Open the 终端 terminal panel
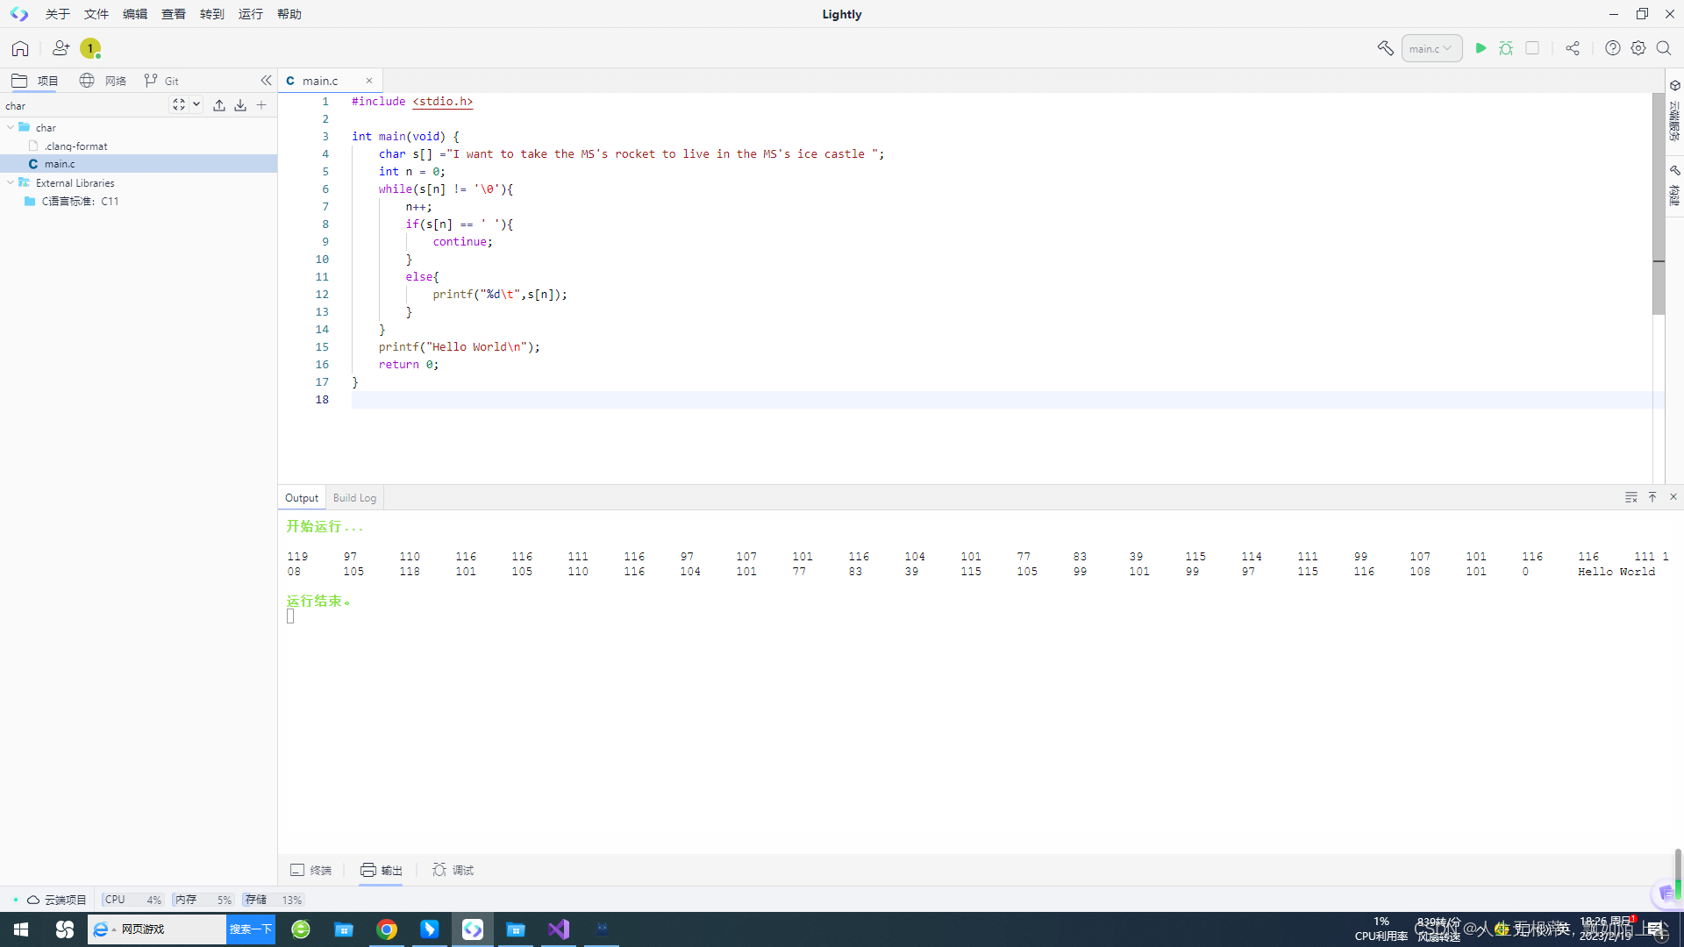This screenshot has width=1684, height=947. [310, 870]
